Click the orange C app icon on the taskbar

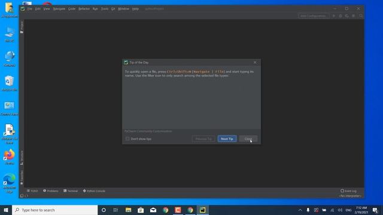178,210
